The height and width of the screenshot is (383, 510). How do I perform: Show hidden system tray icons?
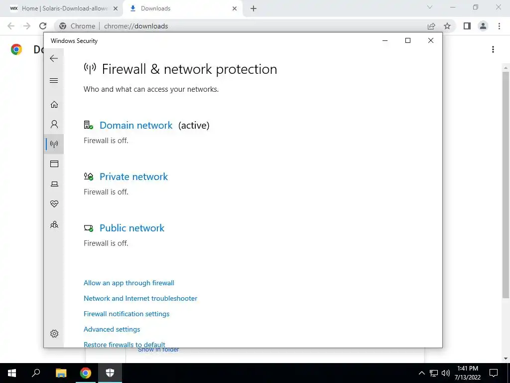click(421, 373)
